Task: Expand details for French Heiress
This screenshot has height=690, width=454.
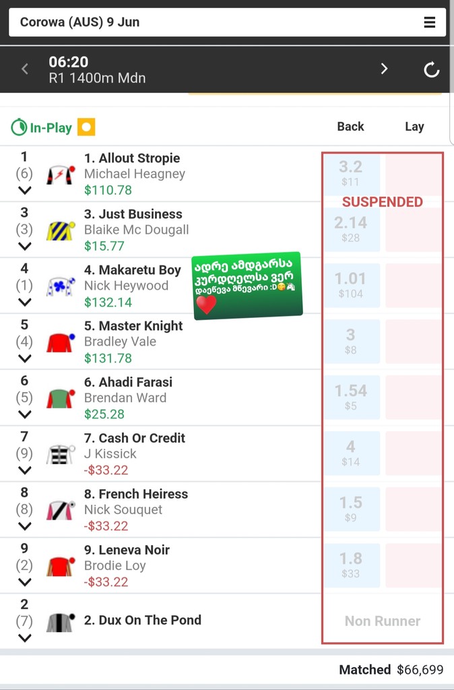Action: click(x=25, y=526)
